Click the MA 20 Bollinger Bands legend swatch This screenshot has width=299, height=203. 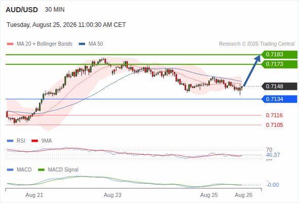click(10, 44)
